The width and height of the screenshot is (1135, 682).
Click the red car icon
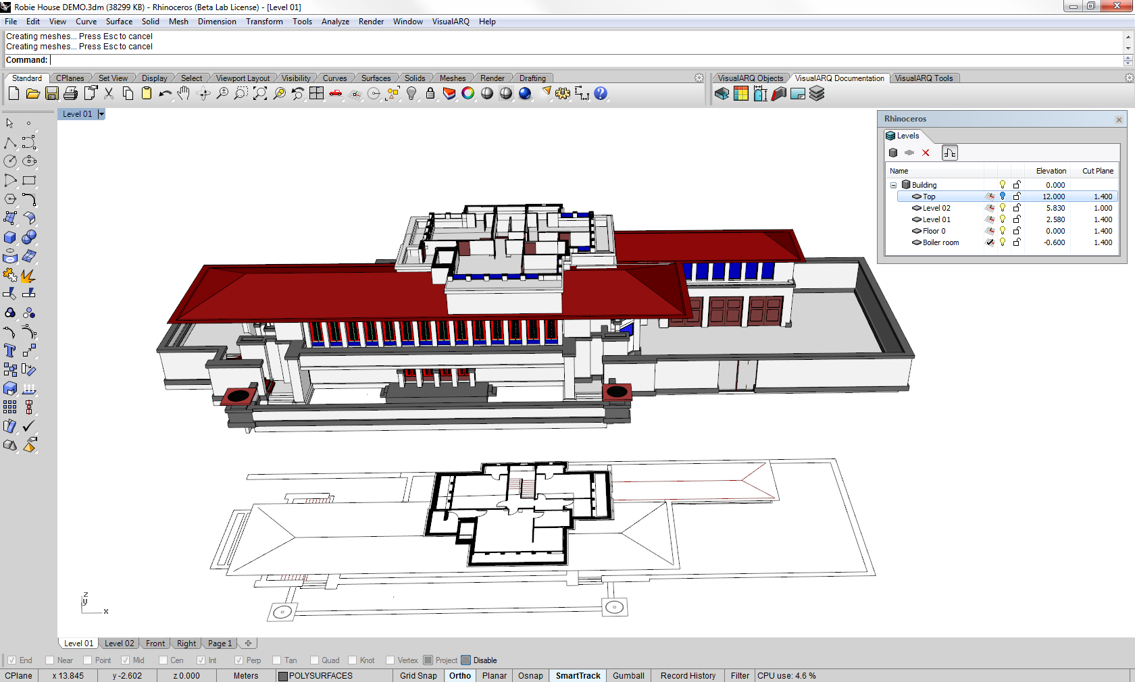(336, 94)
